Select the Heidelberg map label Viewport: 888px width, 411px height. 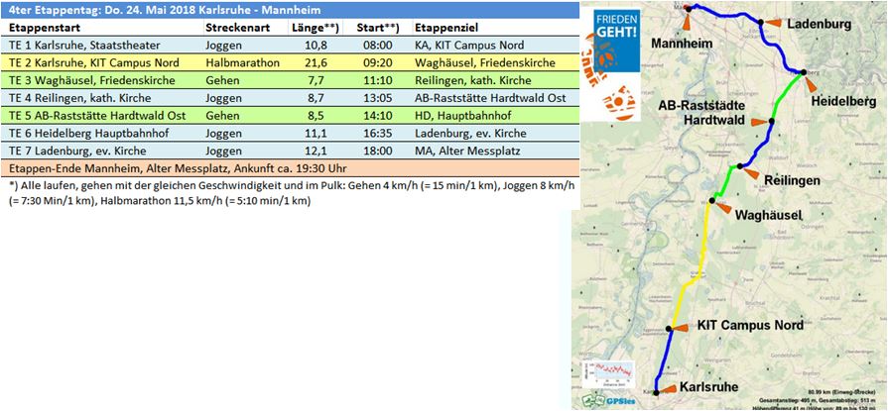(843, 102)
